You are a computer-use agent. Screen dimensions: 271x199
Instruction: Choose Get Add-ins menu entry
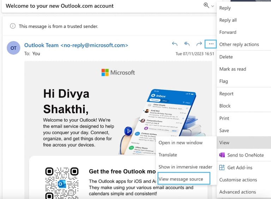coord(244,167)
